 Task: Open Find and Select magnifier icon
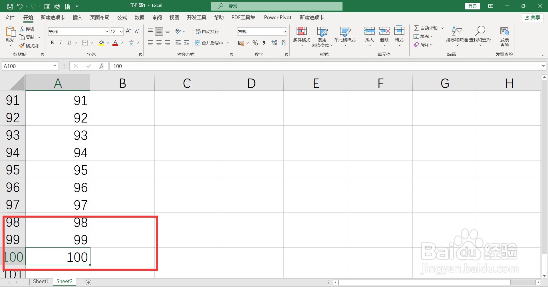[480, 31]
